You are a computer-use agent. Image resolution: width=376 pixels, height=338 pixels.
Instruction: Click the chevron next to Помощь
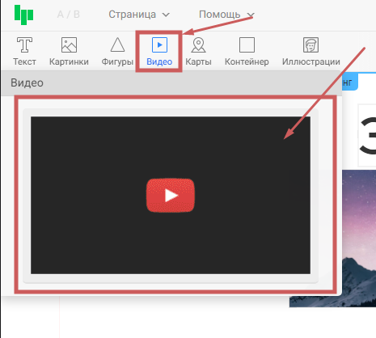point(251,15)
